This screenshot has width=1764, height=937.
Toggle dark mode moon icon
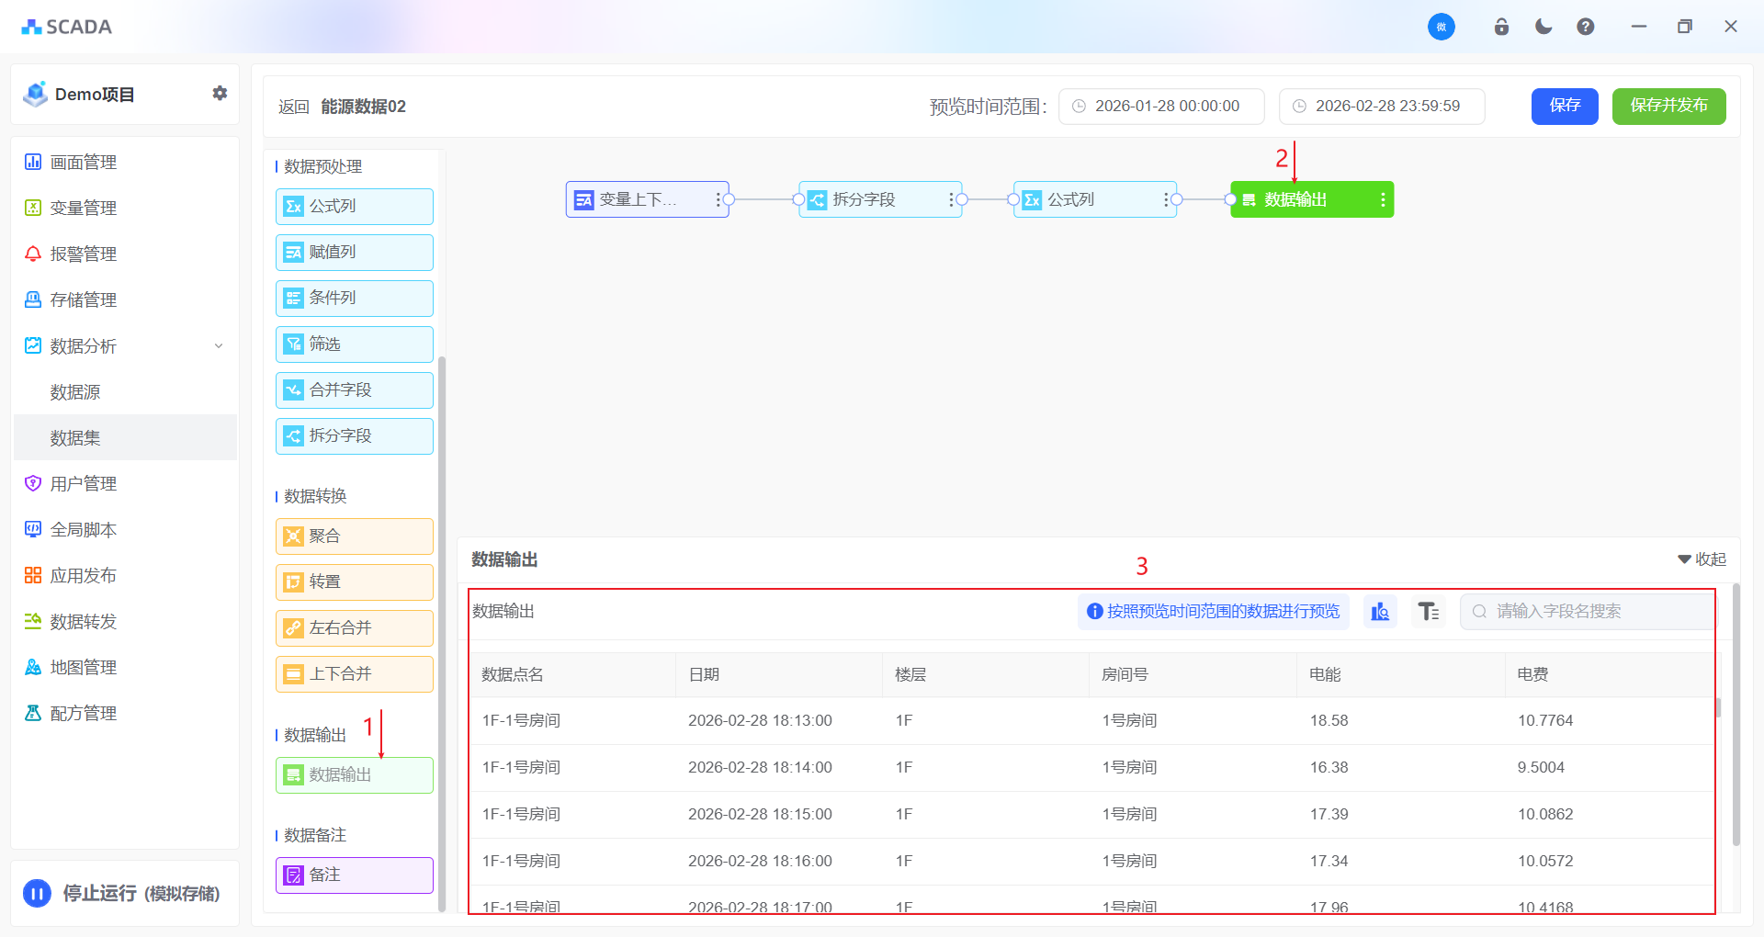click(1543, 27)
